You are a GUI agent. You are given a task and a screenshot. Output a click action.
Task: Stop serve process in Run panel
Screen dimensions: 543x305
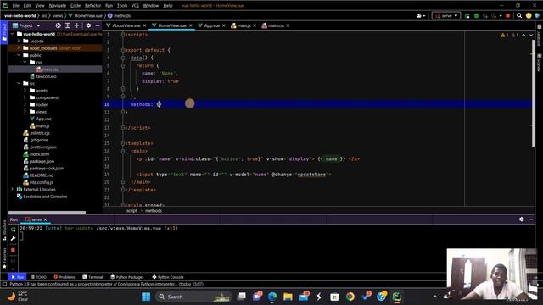click(x=14, y=250)
